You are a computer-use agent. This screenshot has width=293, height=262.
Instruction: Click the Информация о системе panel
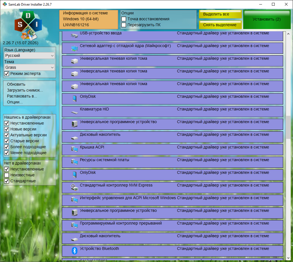tap(89, 19)
